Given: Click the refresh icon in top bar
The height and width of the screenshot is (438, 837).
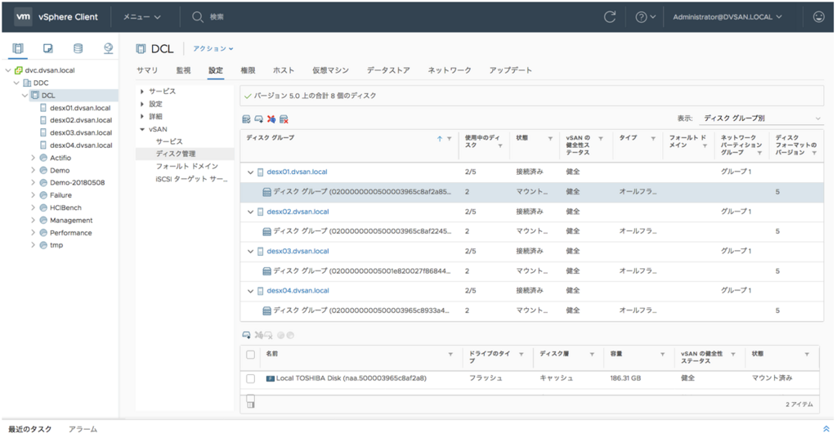Looking at the screenshot, I should tap(610, 17).
